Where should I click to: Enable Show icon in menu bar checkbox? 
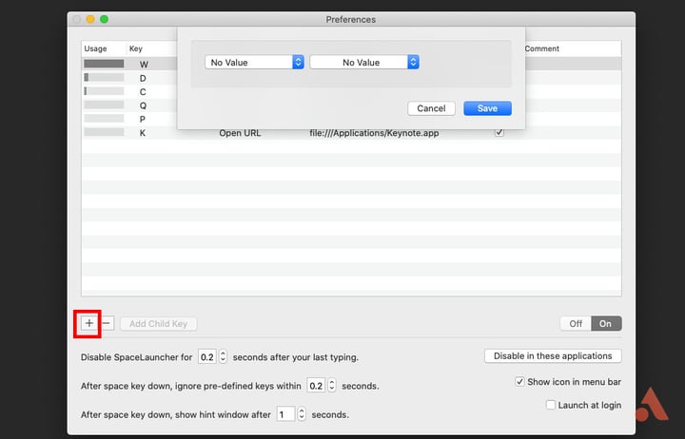(x=519, y=382)
